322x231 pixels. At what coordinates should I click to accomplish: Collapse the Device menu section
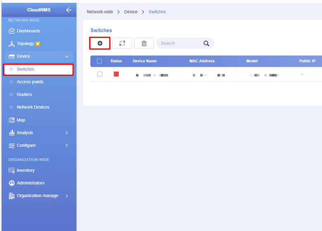click(x=66, y=57)
